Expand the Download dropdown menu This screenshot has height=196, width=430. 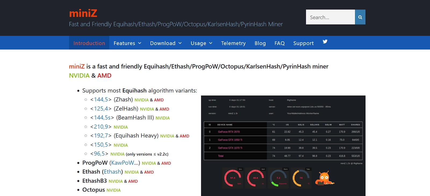(x=166, y=43)
